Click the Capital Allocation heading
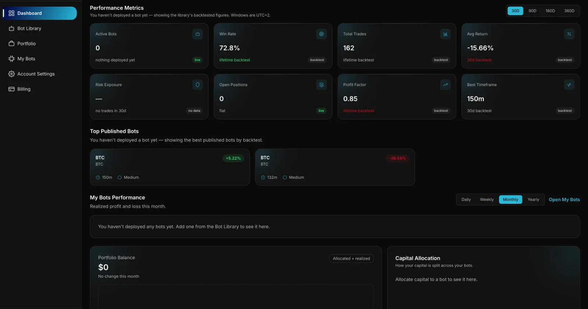This screenshot has height=309, width=588. [x=417, y=258]
